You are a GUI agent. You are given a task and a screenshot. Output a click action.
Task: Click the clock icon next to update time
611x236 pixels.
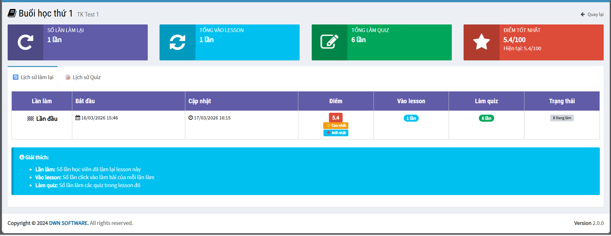coord(190,118)
